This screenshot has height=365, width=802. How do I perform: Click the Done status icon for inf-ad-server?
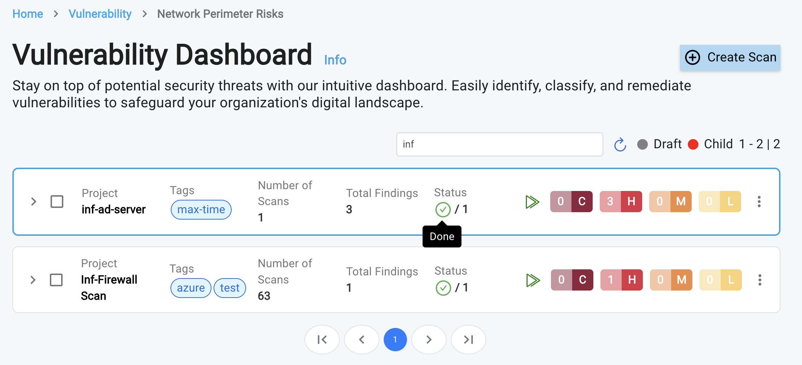[x=443, y=209]
